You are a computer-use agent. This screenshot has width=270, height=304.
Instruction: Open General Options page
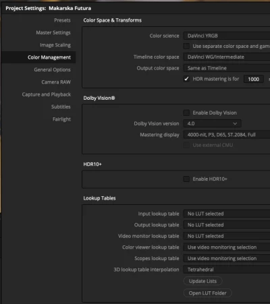pyautogui.click(x=52, y=69)
